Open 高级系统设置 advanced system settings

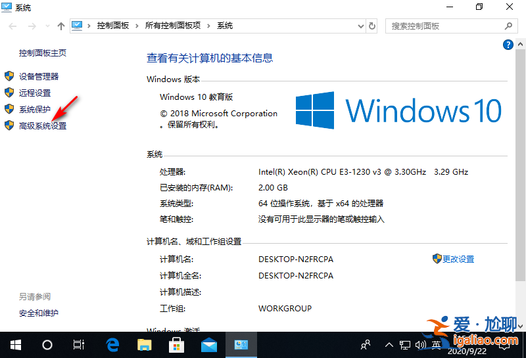(43, 125)
